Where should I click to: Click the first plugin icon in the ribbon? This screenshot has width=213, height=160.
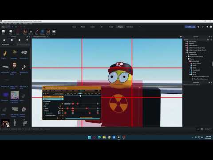(x=4, y=31)
